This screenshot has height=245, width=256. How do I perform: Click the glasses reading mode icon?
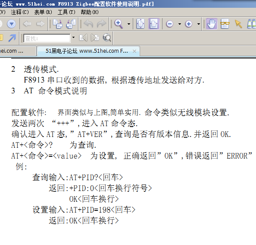click(x=225, y=24)
